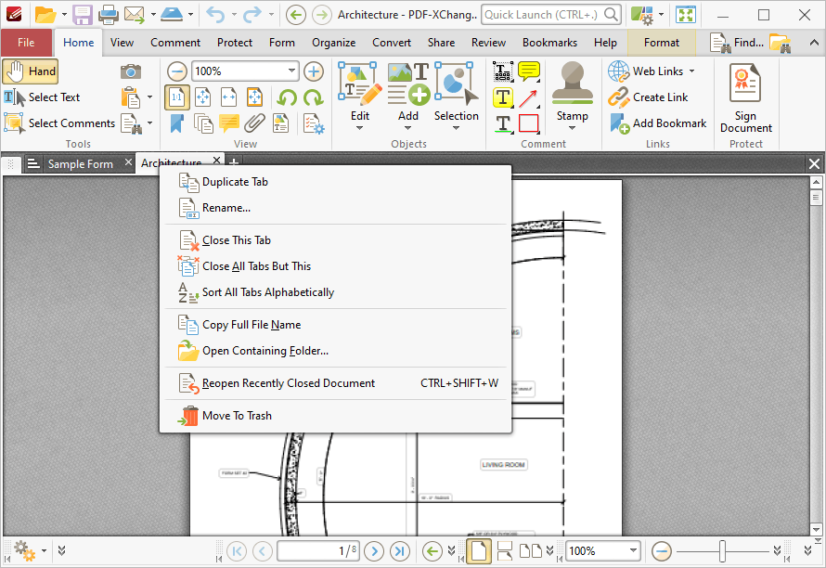826x568 pixels.
Task: Rotate view counter-clockwise green arrow
Action: (x=287, y=97)
